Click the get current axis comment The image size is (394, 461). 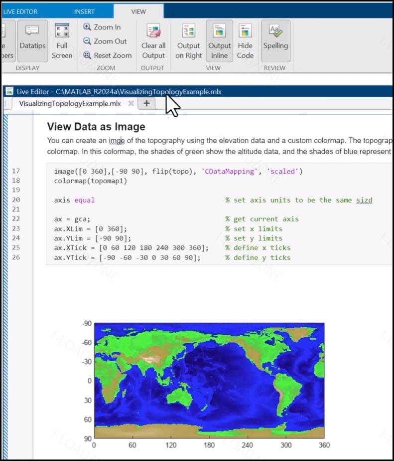pyautogui.click(x=262, y=219)
